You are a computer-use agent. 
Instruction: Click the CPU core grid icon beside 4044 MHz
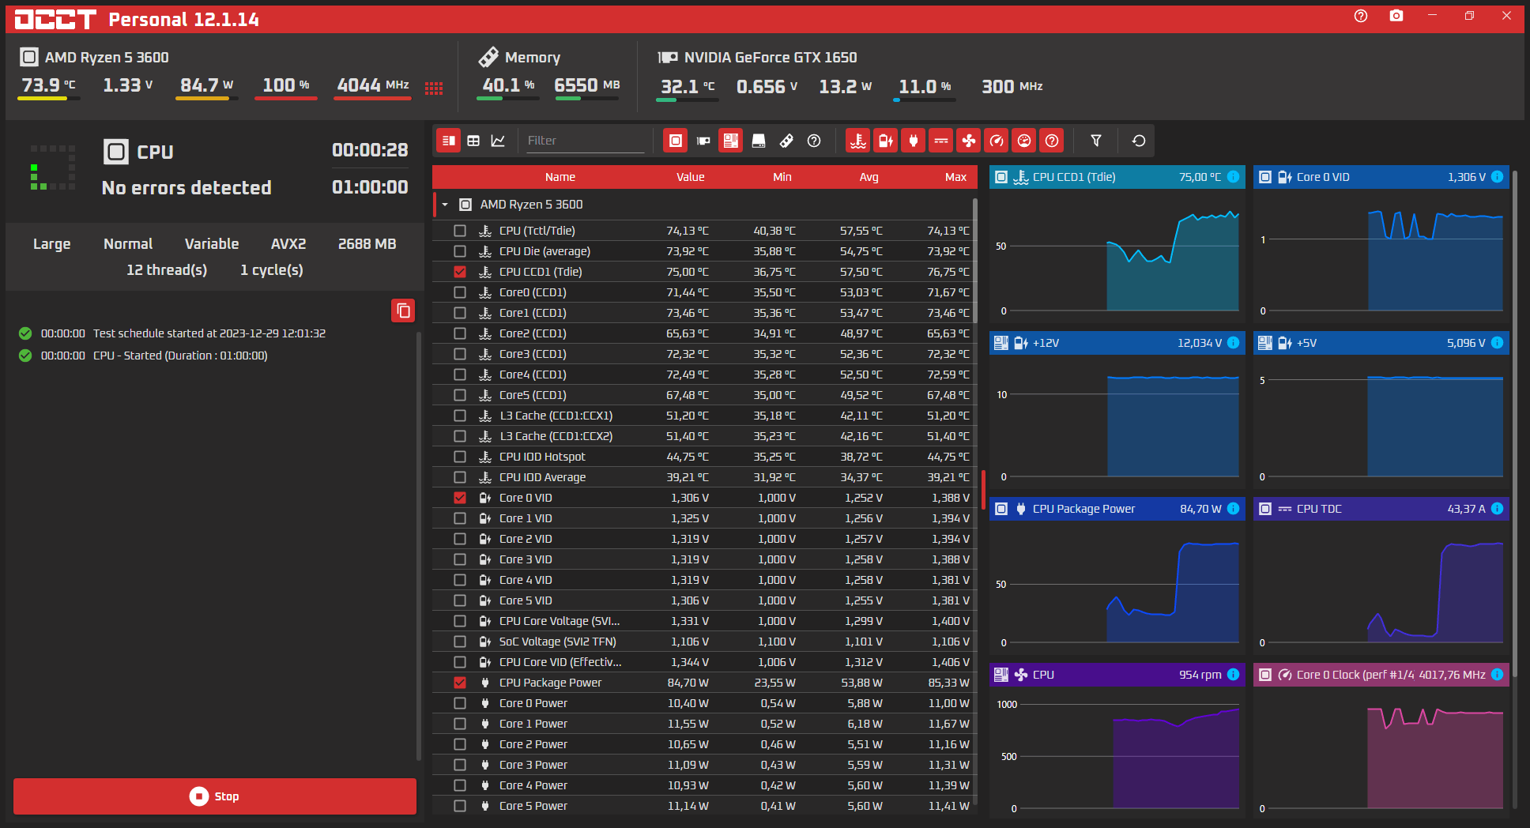434,88
